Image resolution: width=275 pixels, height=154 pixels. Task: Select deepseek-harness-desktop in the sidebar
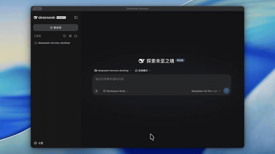pos(52,43)
